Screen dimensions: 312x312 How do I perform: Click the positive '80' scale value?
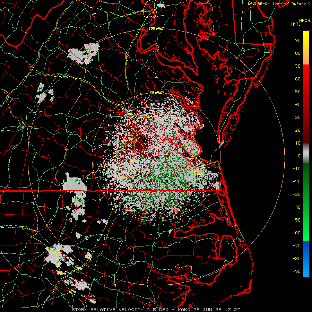[x=298, y=53]
